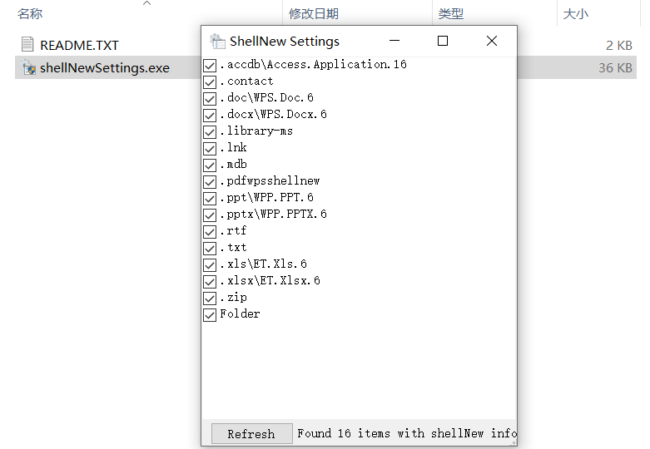Click the .accdb\Access.Application.16 list label

pos(314,65)
